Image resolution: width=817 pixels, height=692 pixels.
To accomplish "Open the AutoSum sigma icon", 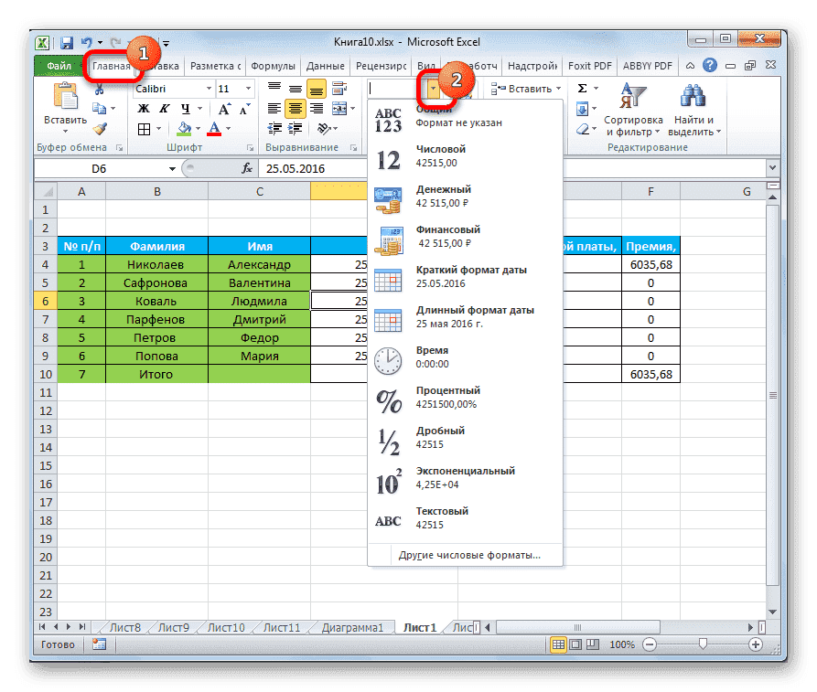I will pyautogui.click(x=582, y=88).
